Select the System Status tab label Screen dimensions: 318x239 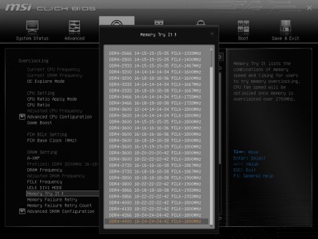click(32, 38)
